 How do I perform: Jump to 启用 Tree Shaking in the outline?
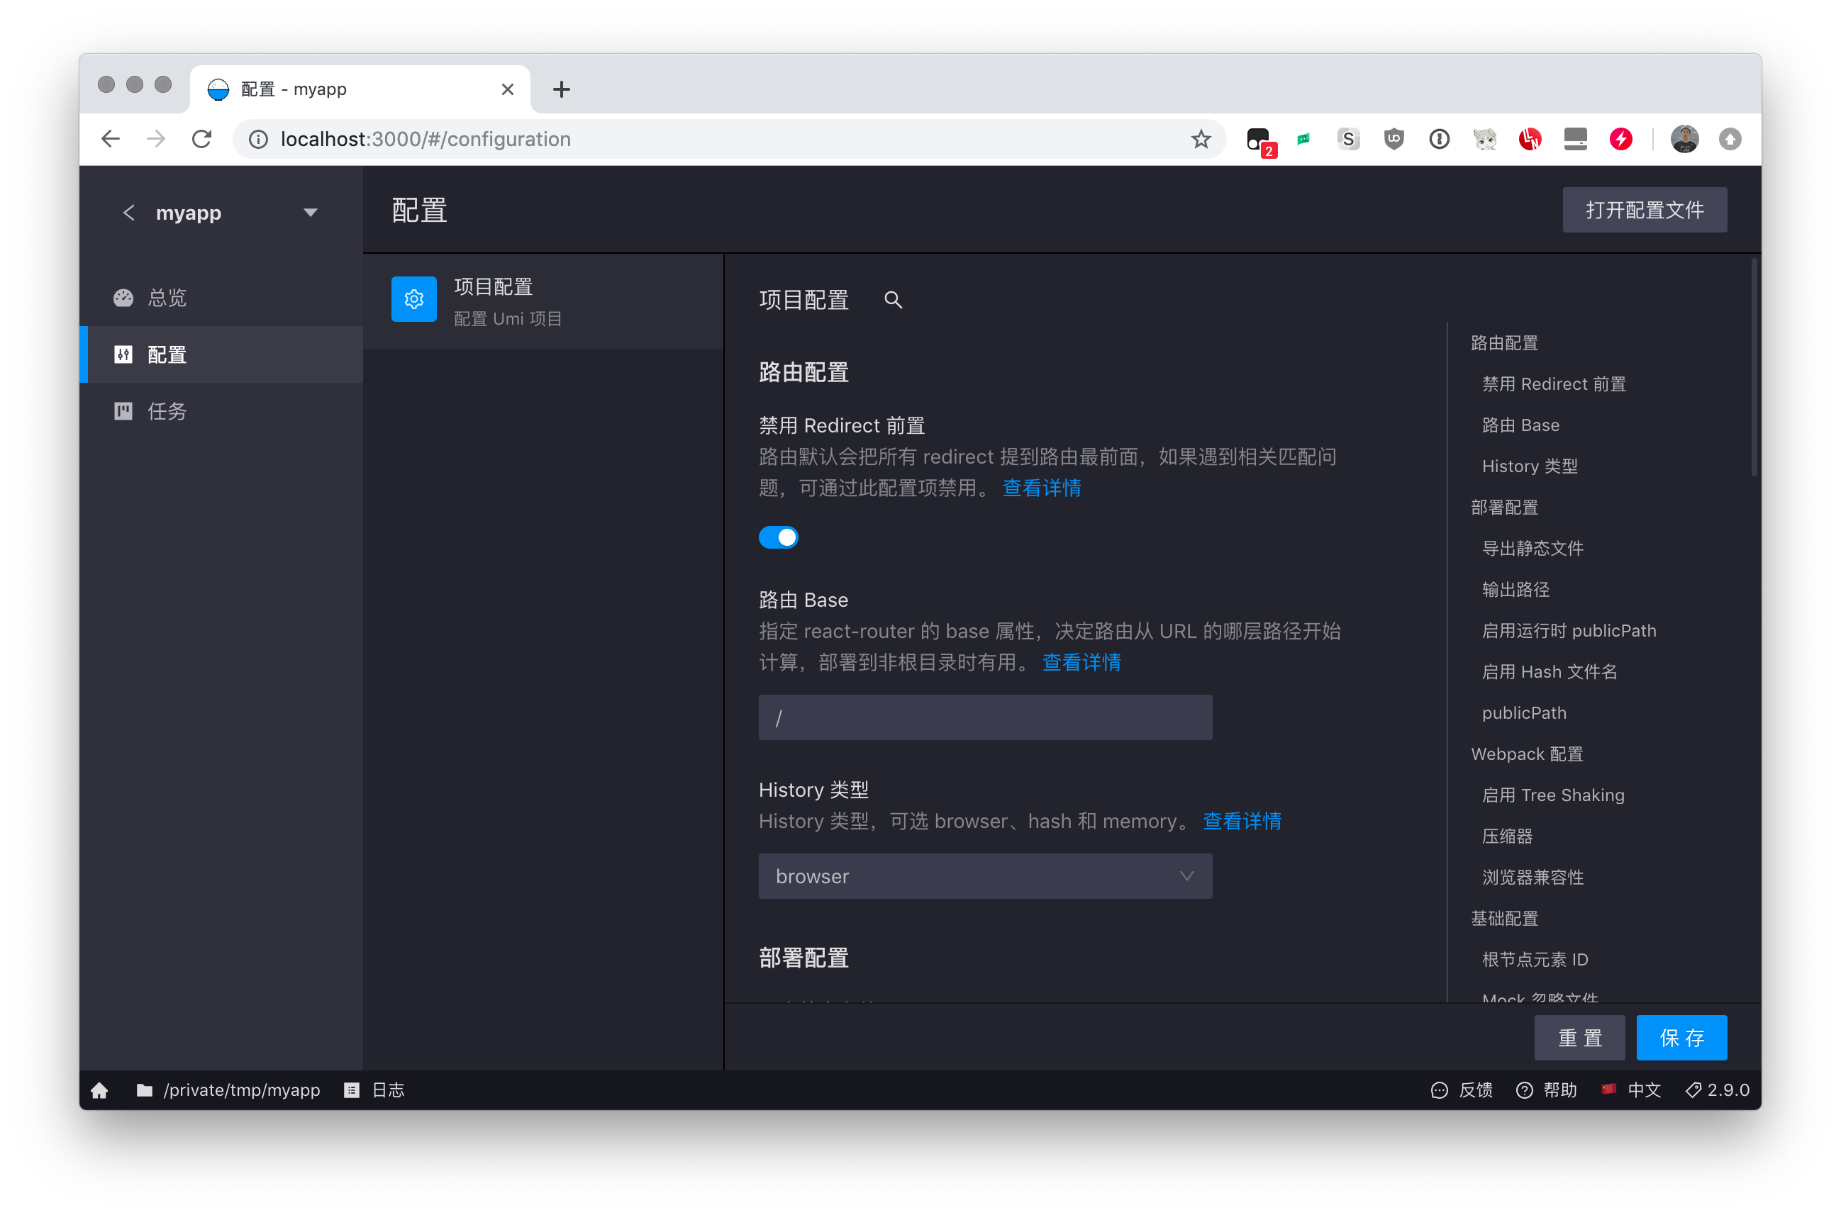tap(1552, 795)
